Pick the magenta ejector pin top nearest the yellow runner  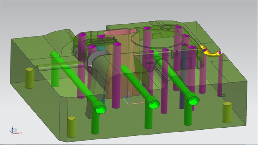coord(192,47)
